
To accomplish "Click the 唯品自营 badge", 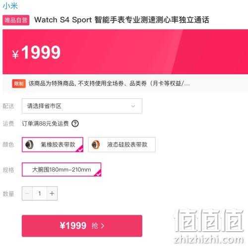I will click(16, 20).
